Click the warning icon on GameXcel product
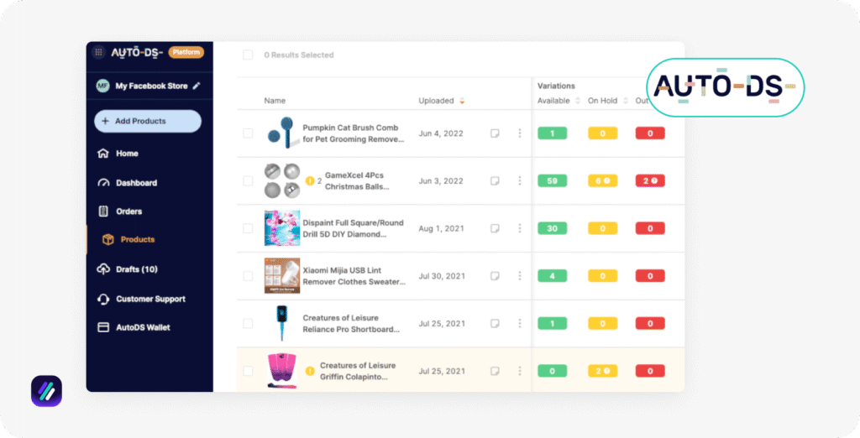Image resolution: width=860 pixels, height=438 pixels. click(x=310, y=180)
